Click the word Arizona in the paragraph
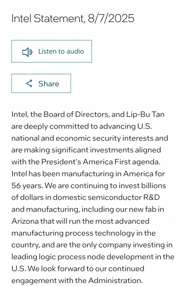The width and height of the screenshot is (186, 287). pos(25,221)
